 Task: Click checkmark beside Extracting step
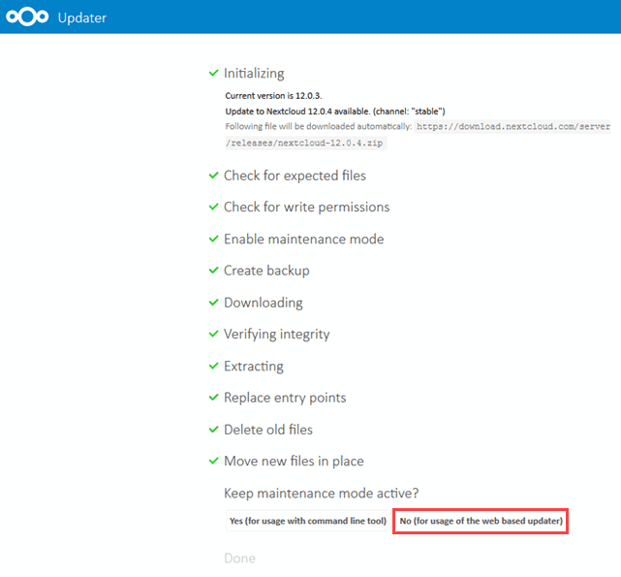(x=213, y=366)
